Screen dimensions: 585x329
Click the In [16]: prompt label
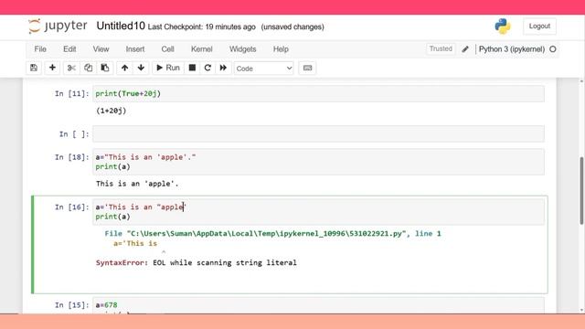click(72, 207)
